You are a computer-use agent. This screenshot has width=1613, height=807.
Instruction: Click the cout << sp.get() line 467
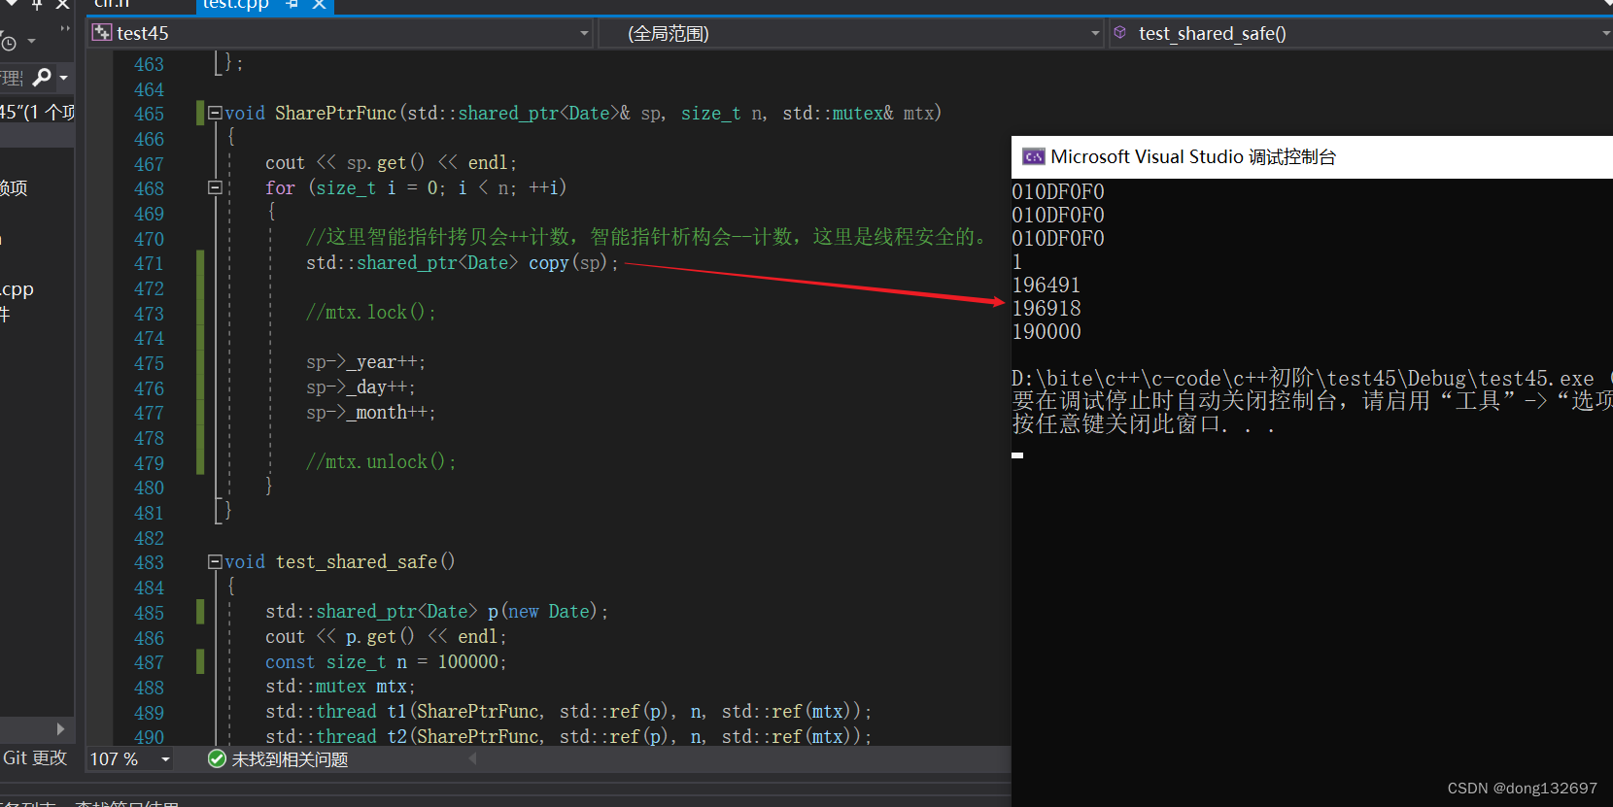coord(392,162)
